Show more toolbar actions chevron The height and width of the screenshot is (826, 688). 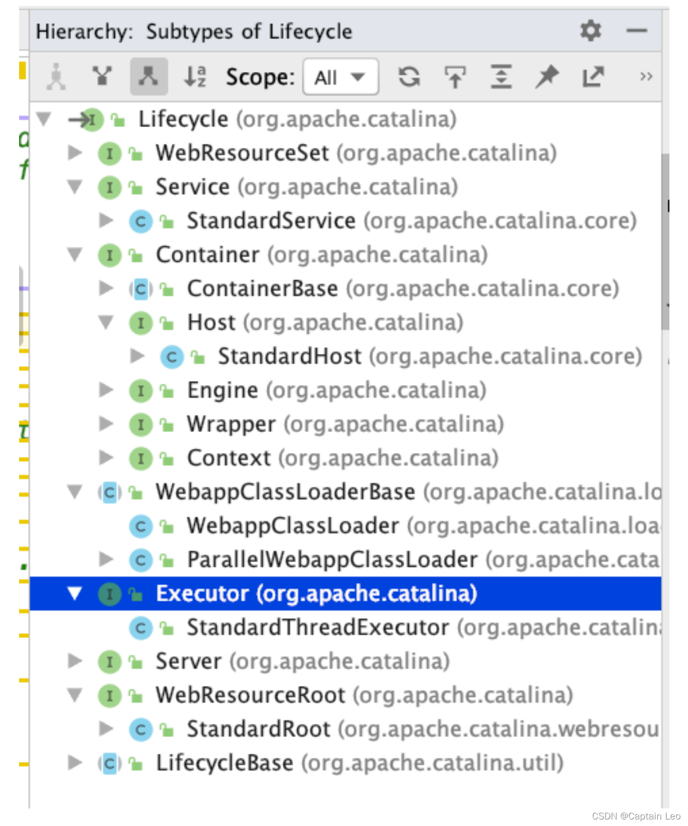point(646,77)
